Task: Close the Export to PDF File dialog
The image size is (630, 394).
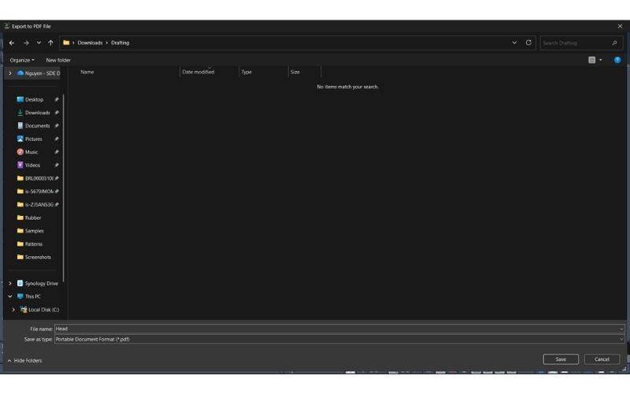Action: pyautogui.click(x=620, y=26)
